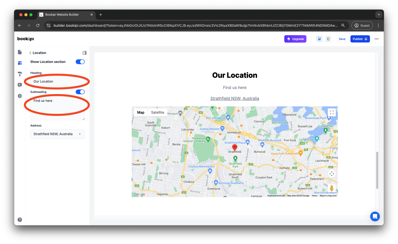Click Strathfield Plaza marker on map

point(248,142)
